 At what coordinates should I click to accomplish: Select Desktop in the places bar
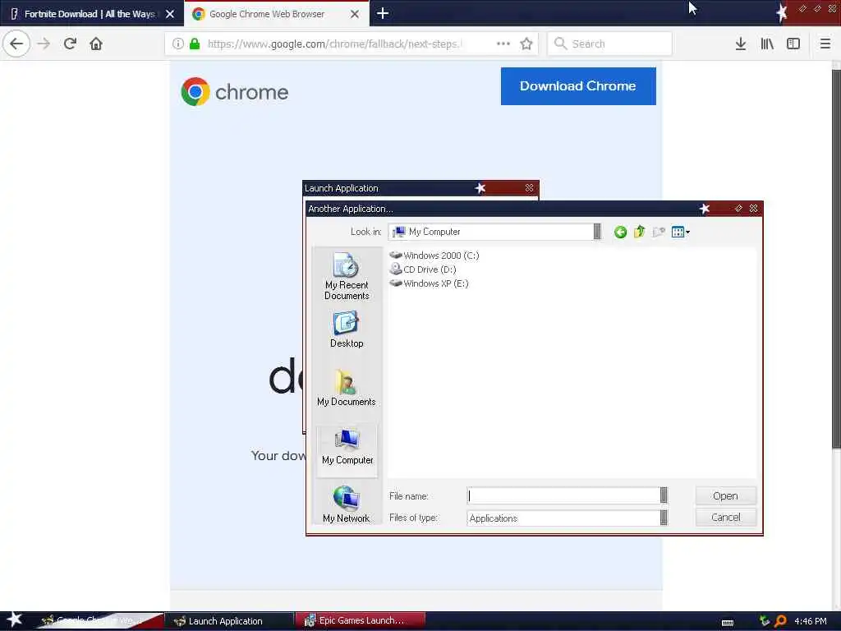pyautogui.click(x=347, y=330)
